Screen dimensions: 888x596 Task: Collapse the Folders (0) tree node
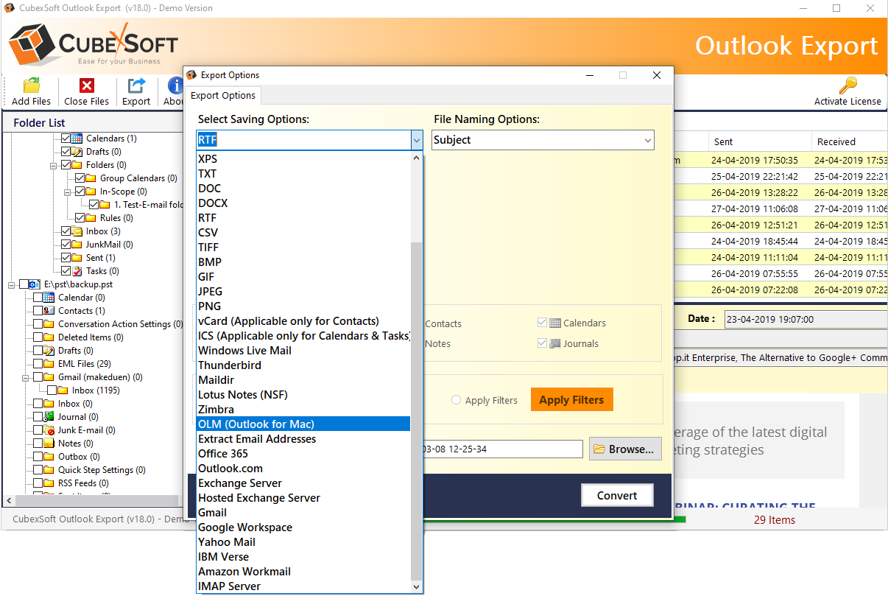pyautogui.click(x=53, y=166)
